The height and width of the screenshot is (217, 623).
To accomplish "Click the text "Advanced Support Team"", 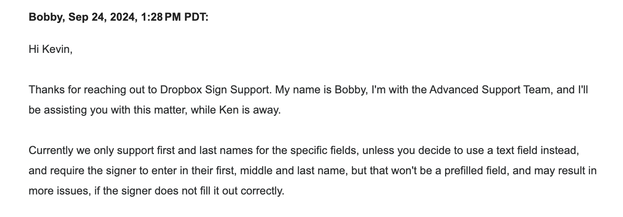I will (490, 89).
